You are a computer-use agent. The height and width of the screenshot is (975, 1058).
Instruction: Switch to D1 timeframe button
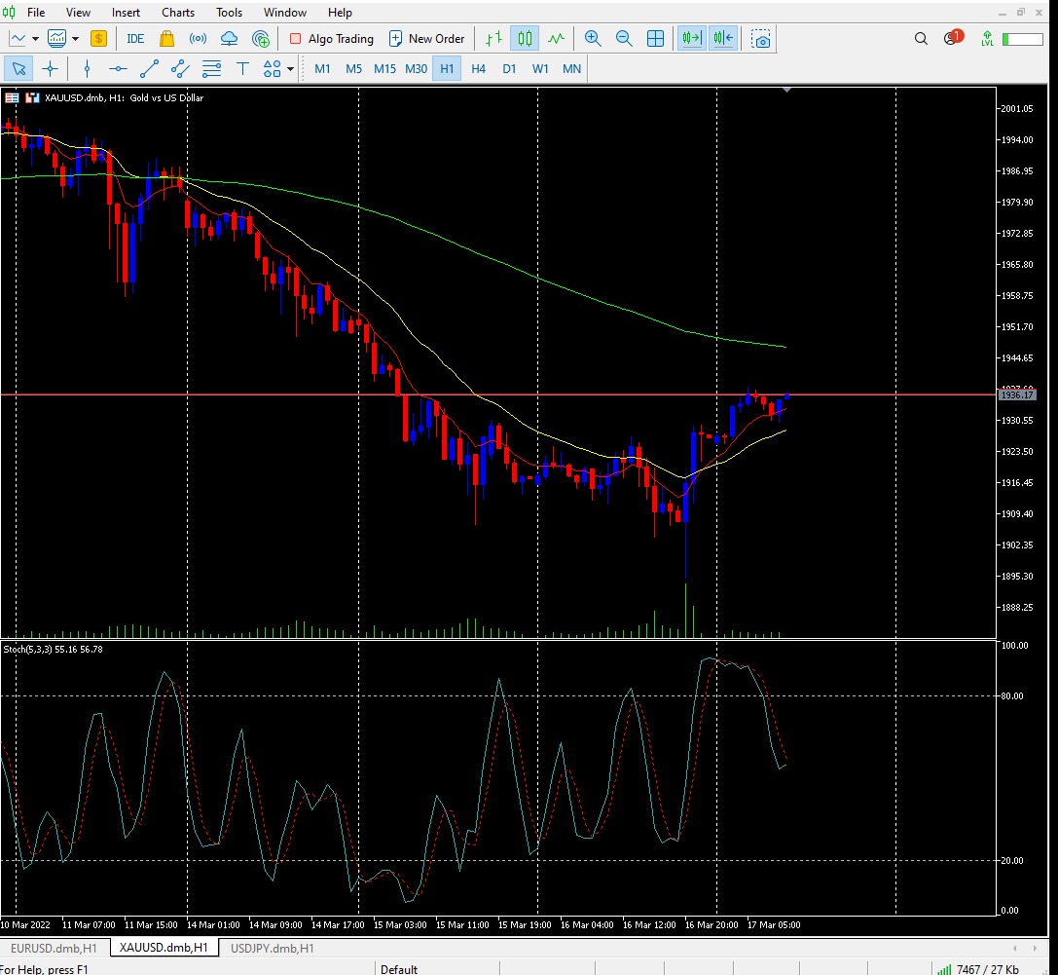pyautogui.click(x=509, y=68)
